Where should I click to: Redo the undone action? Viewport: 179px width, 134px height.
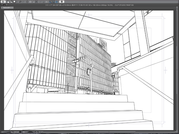click(x=23, y=2)
